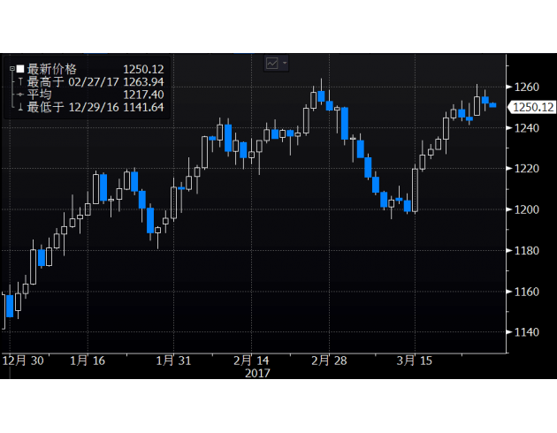Image resolution: width=557 pixels, height=433 pixels.
Task: Click the 1250.12 current price tag
Action: point(533,107)
